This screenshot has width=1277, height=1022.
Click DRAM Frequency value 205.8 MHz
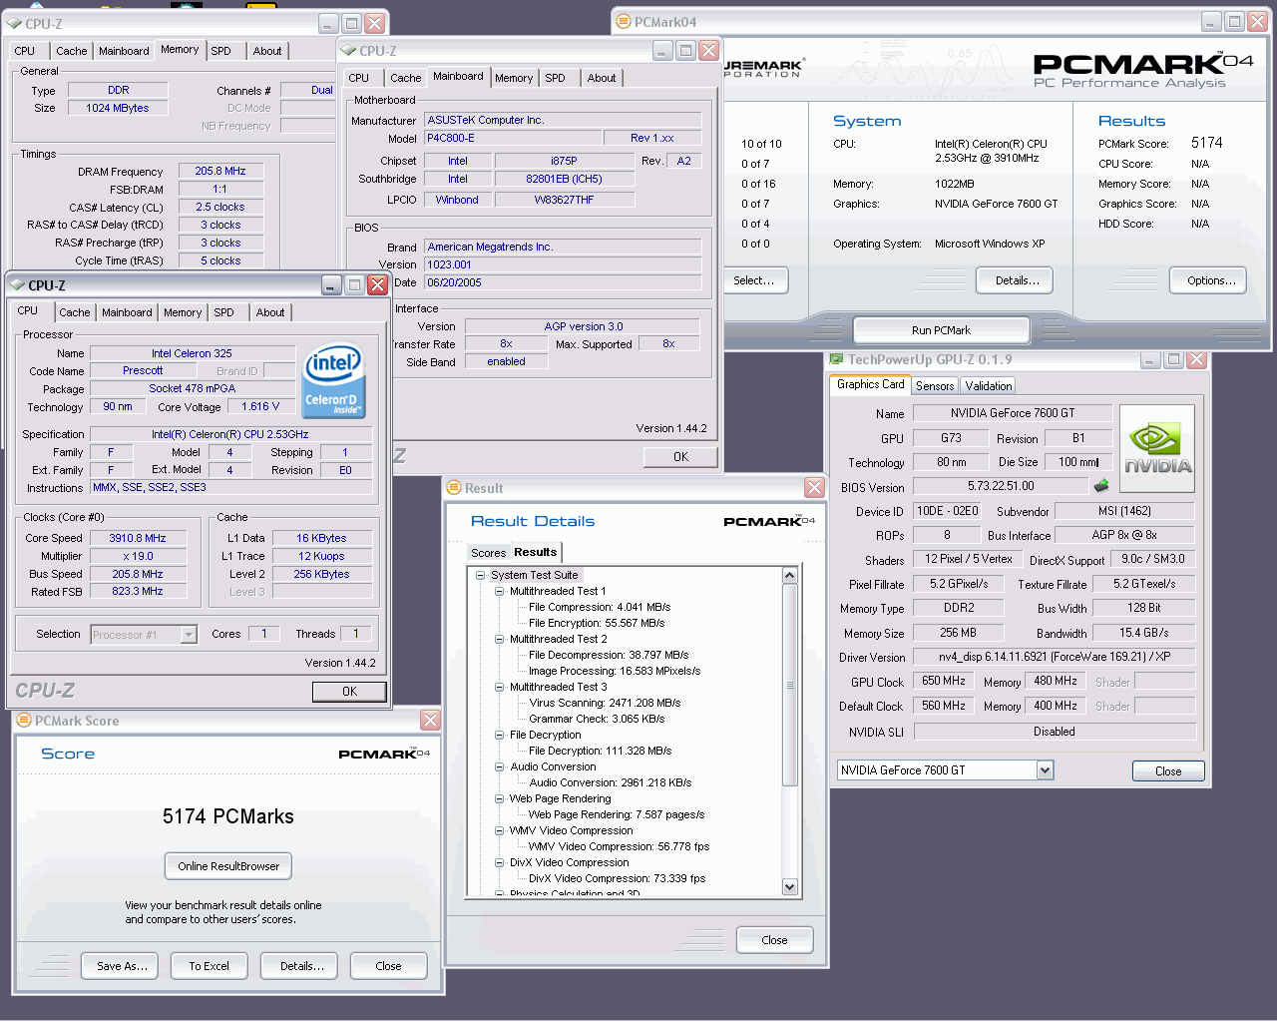click(220, 171)
